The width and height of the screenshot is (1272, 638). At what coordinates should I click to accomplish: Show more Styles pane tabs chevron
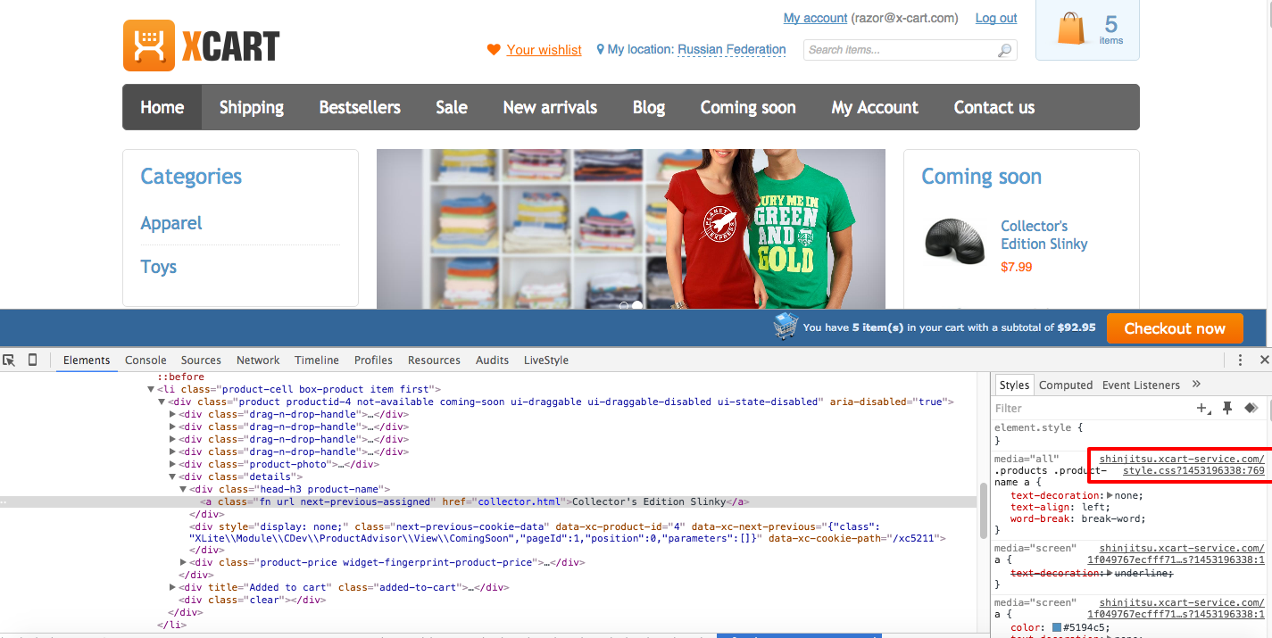point(1197,385)
